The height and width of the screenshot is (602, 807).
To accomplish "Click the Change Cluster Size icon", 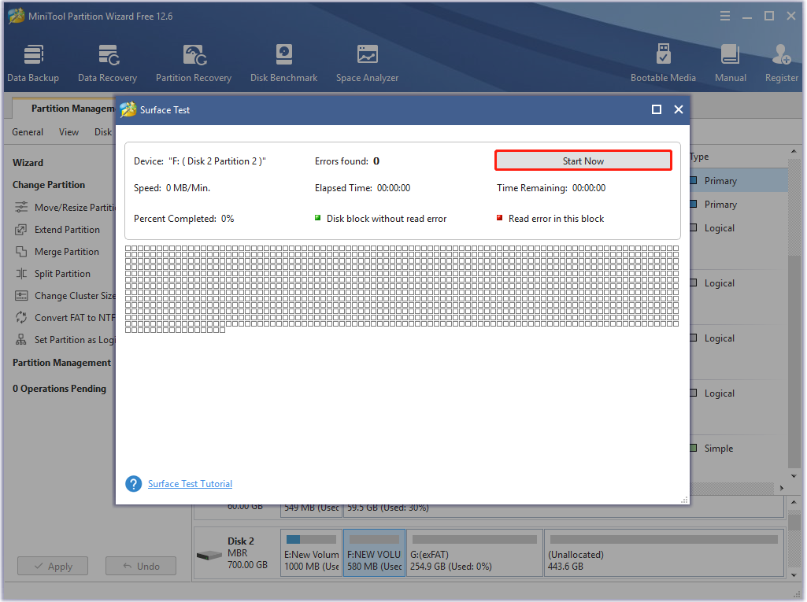I will click(21, 296).
